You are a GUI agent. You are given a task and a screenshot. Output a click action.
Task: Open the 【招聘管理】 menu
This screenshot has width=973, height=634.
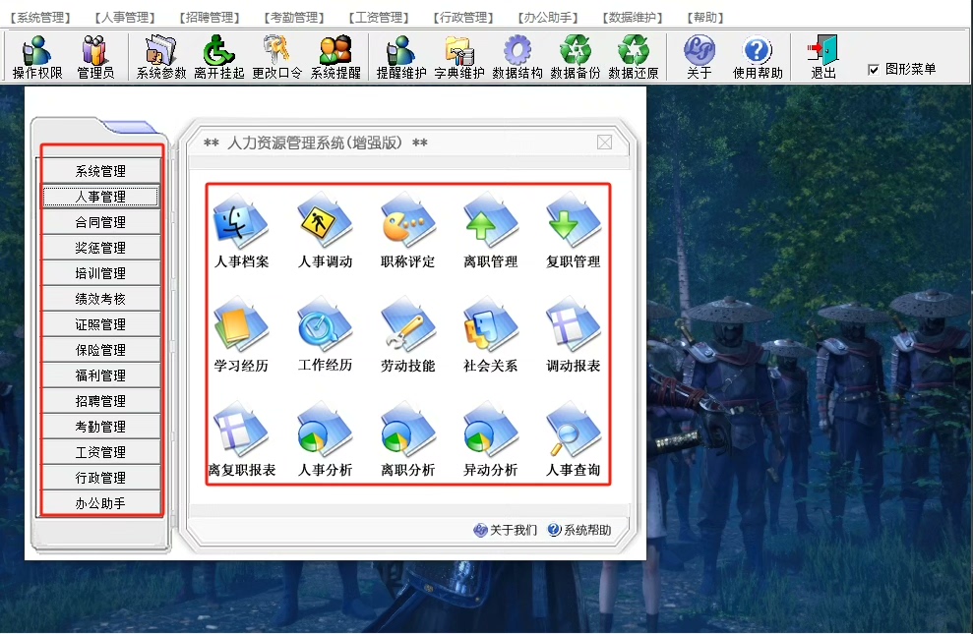tap(210, 18)
